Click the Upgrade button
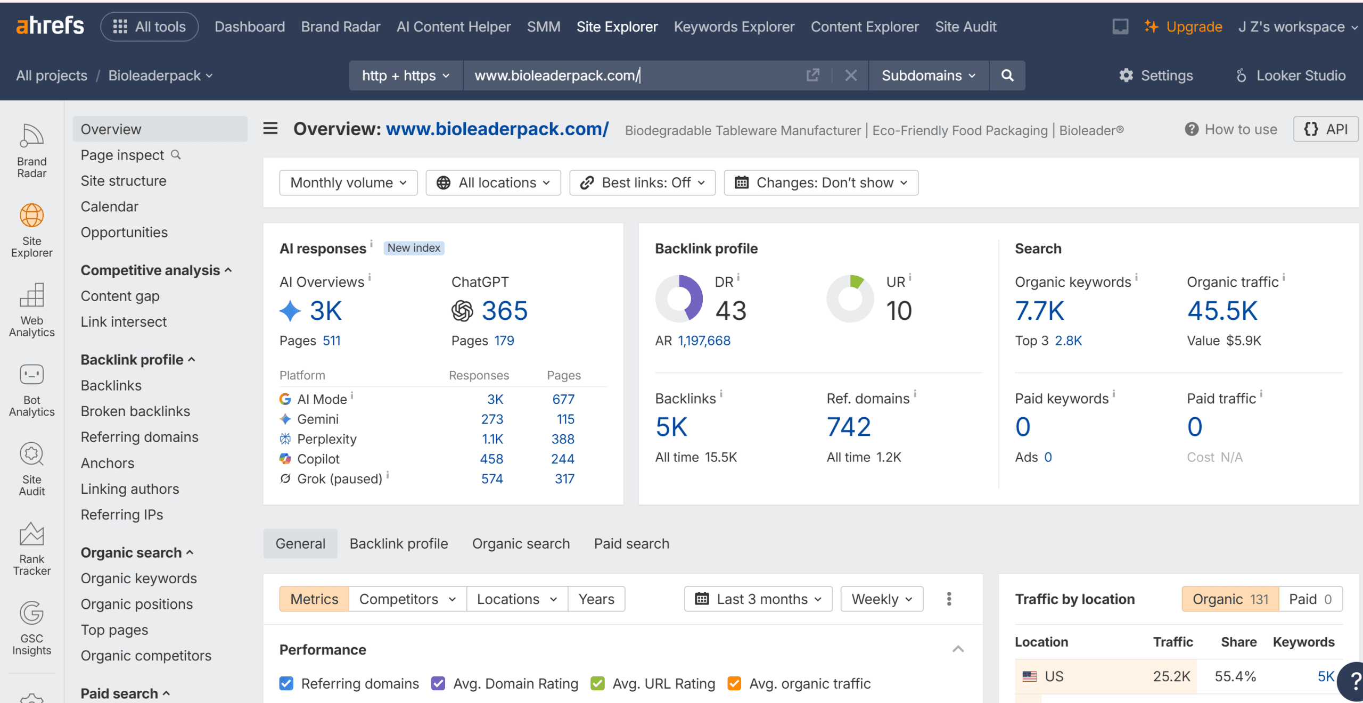The width and height of the screenshot is (1363, 703). pos(1183,26)
